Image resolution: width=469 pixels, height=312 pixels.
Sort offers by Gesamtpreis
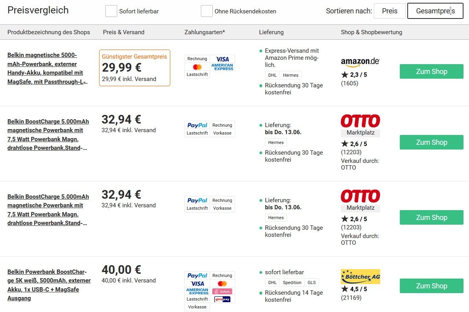point(435,11)
